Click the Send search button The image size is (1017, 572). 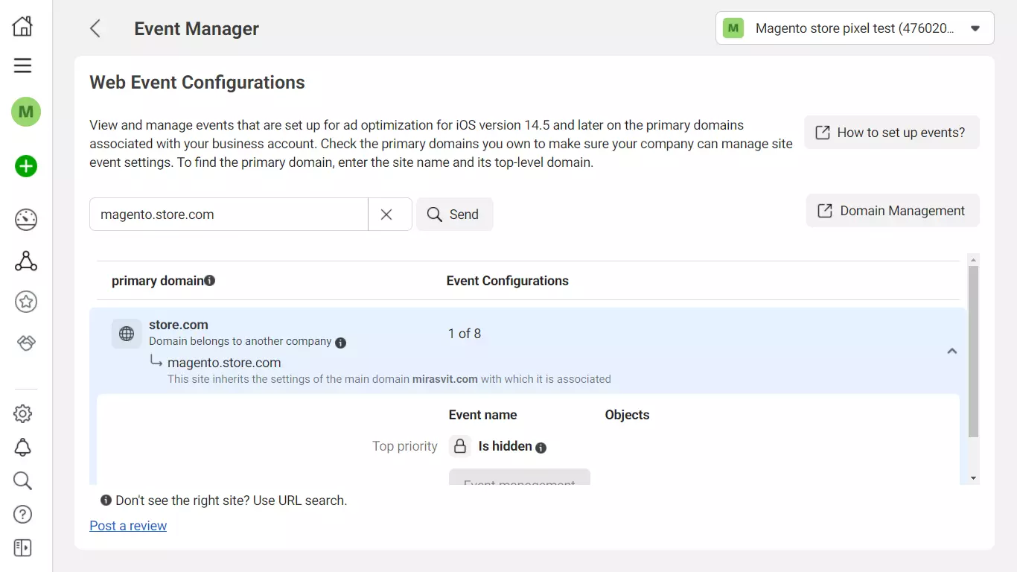[x=454, y=214]
